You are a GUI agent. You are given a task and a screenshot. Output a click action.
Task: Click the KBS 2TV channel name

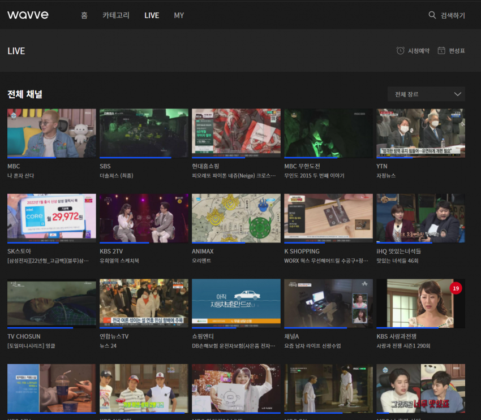pos(111,251)
